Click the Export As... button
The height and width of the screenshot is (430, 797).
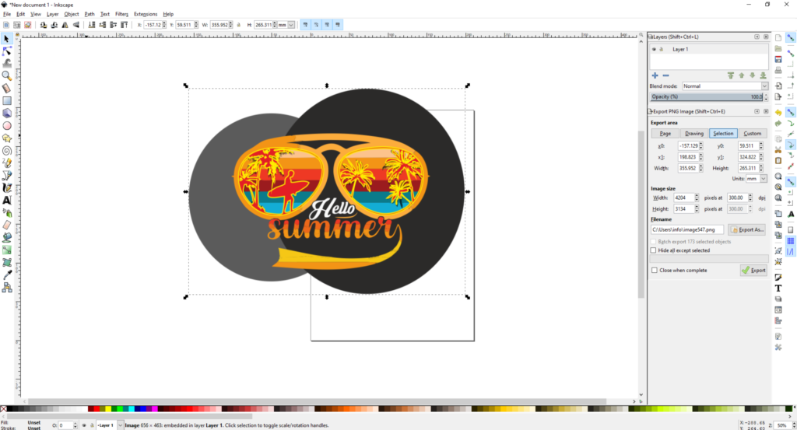click(747, 230)
